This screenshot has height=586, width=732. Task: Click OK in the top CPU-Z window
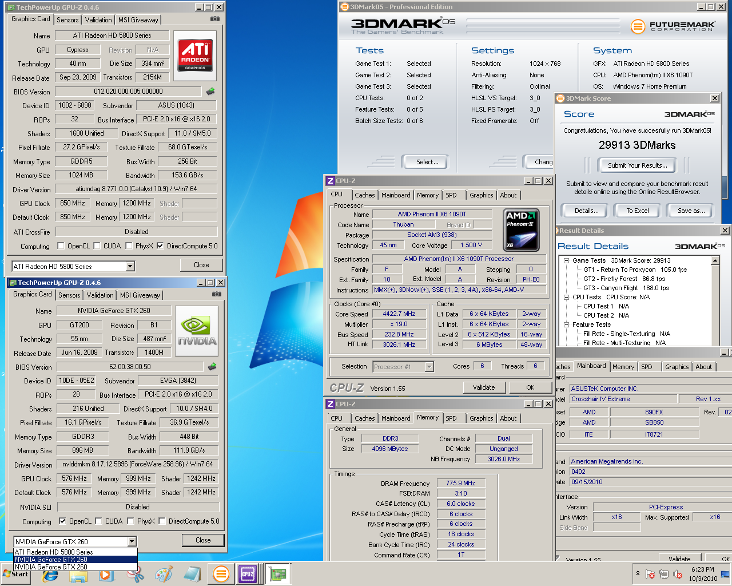click(x=530, y=387)
